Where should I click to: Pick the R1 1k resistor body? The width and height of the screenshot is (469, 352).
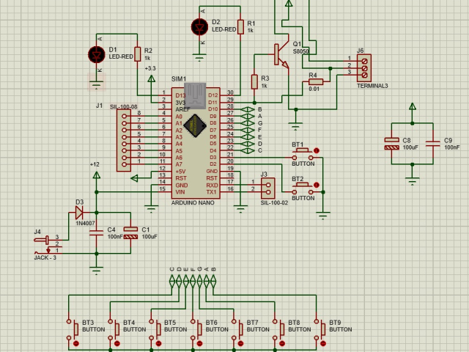click(x=240, y=27)
